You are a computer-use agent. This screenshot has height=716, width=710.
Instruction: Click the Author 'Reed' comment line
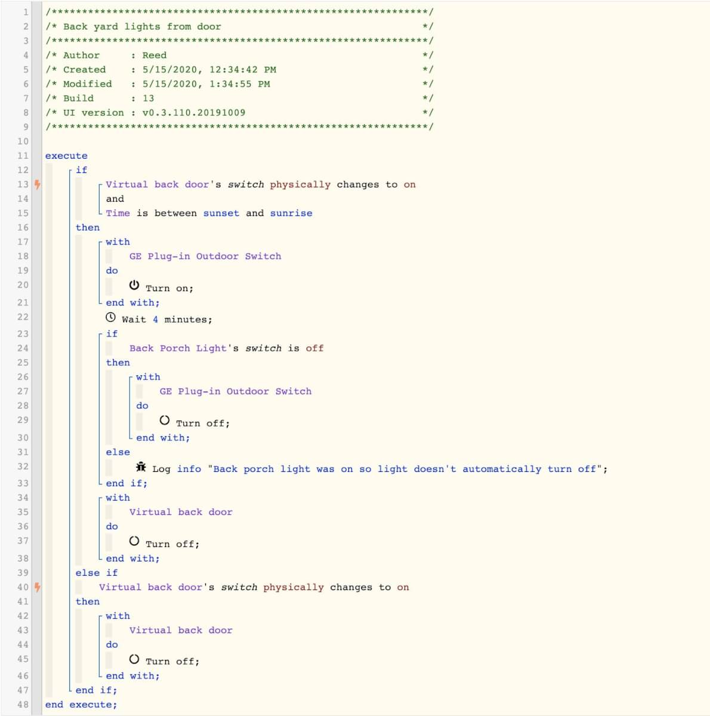239,55
